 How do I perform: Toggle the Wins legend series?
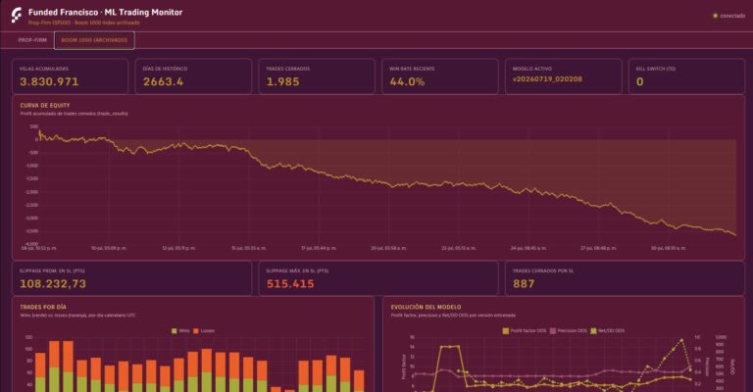[180, 331]
